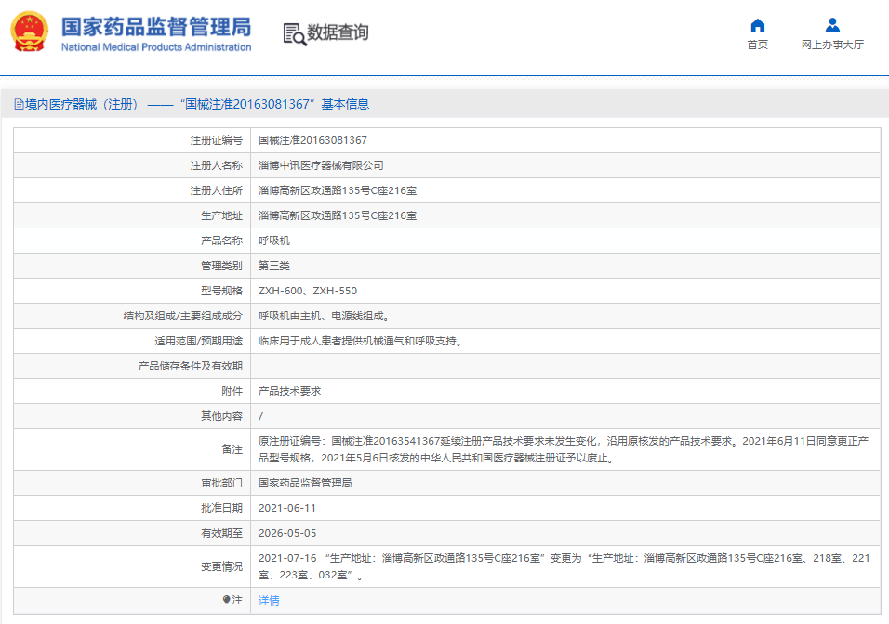Click the 数据查询 search document icon
This screenshot has height=624, width=889.
click(x=294, y=33)
